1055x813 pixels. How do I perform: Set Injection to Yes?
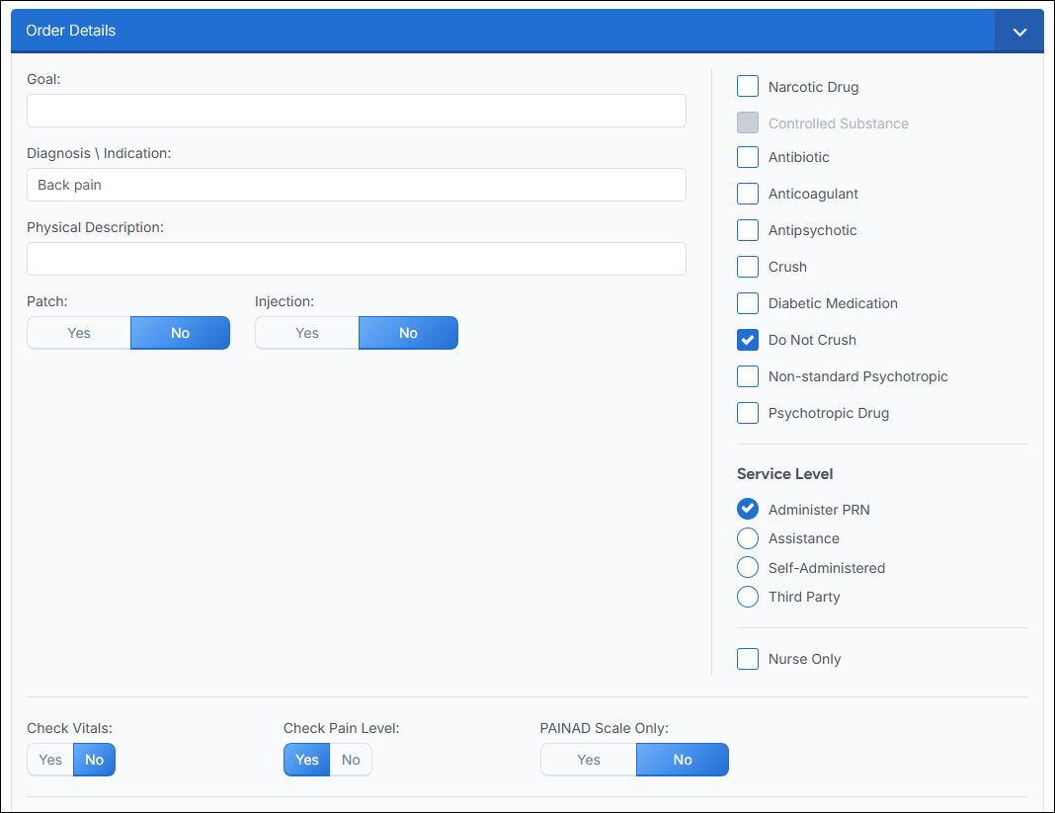(307, 333)
